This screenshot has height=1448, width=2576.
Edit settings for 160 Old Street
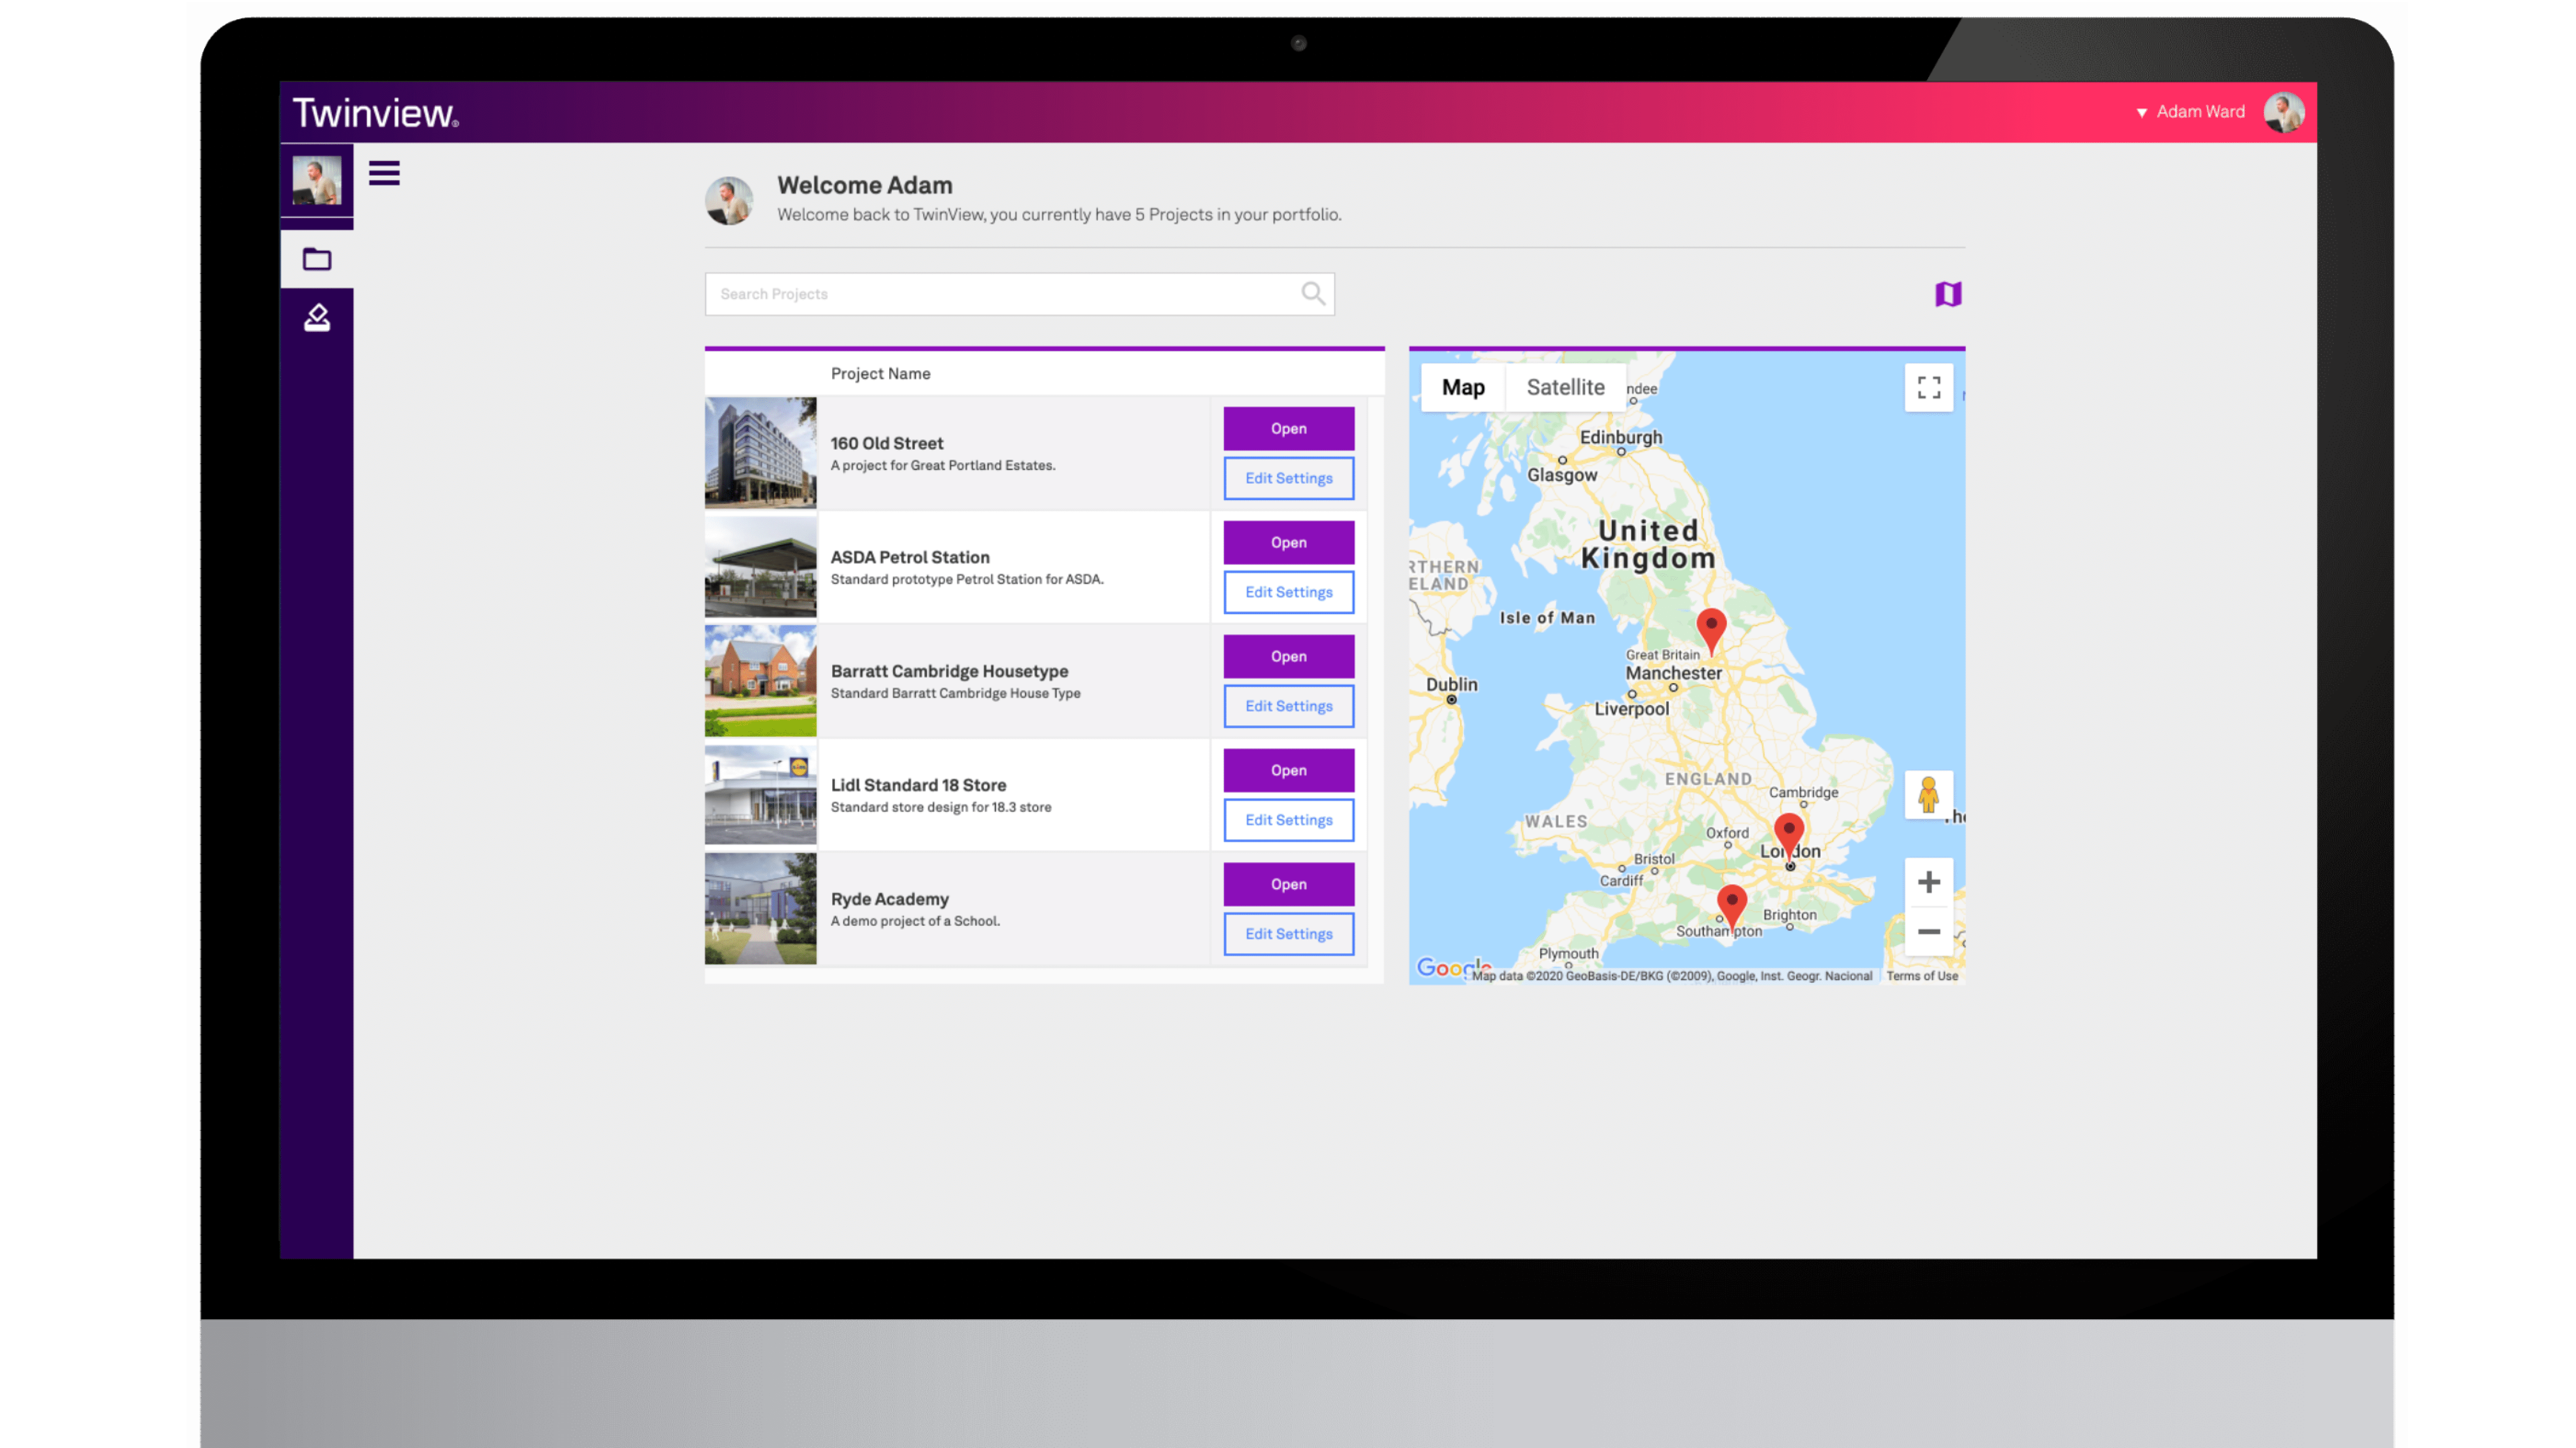click(x=1288, y=478)
